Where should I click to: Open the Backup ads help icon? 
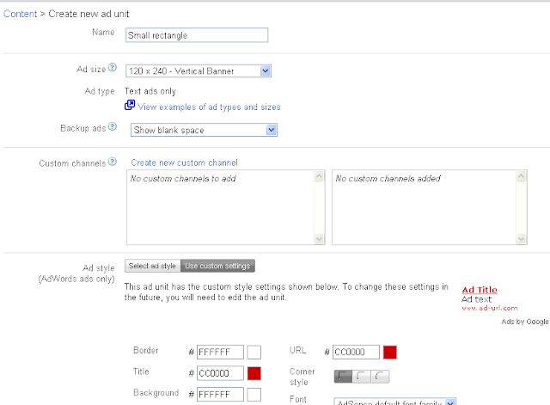pos(113,126)
